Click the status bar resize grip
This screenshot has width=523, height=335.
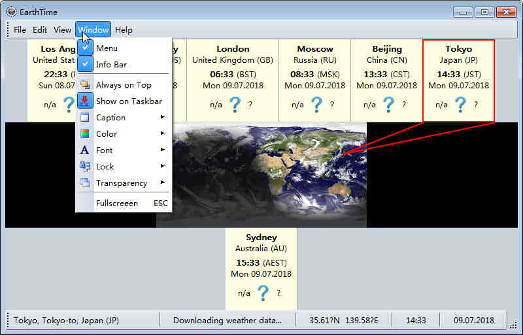pos(513,325)
